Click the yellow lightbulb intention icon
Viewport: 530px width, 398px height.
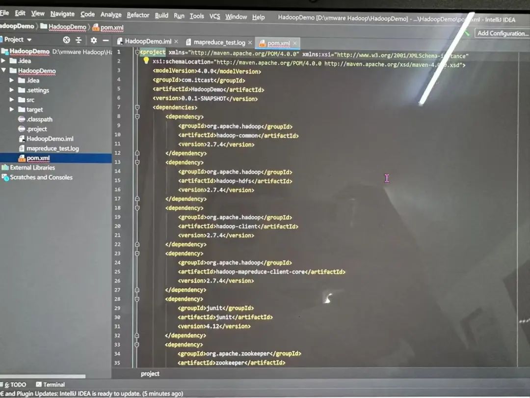click(x=146, y=60)
